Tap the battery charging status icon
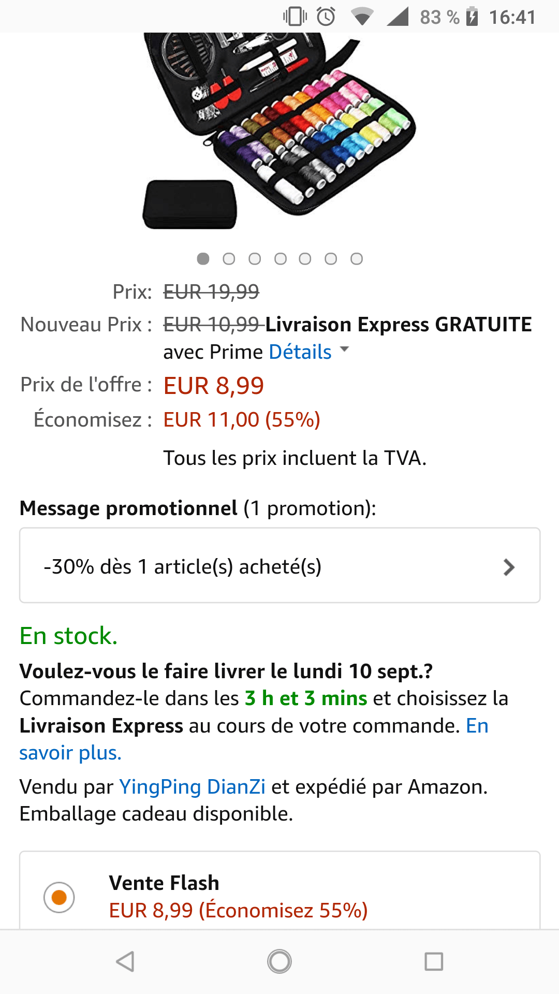This screenshot has height=994, width=559. (472, 17)
